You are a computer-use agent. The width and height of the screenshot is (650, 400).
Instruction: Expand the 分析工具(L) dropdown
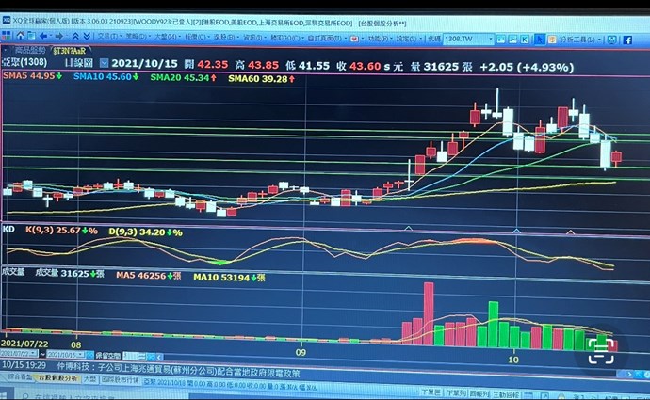tap(599, 40)
